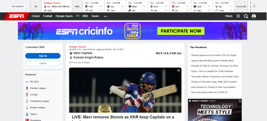Select the Tennis (M) scoreboard tab
Viewport: 267px width, 121px height.
coord(241,6)
